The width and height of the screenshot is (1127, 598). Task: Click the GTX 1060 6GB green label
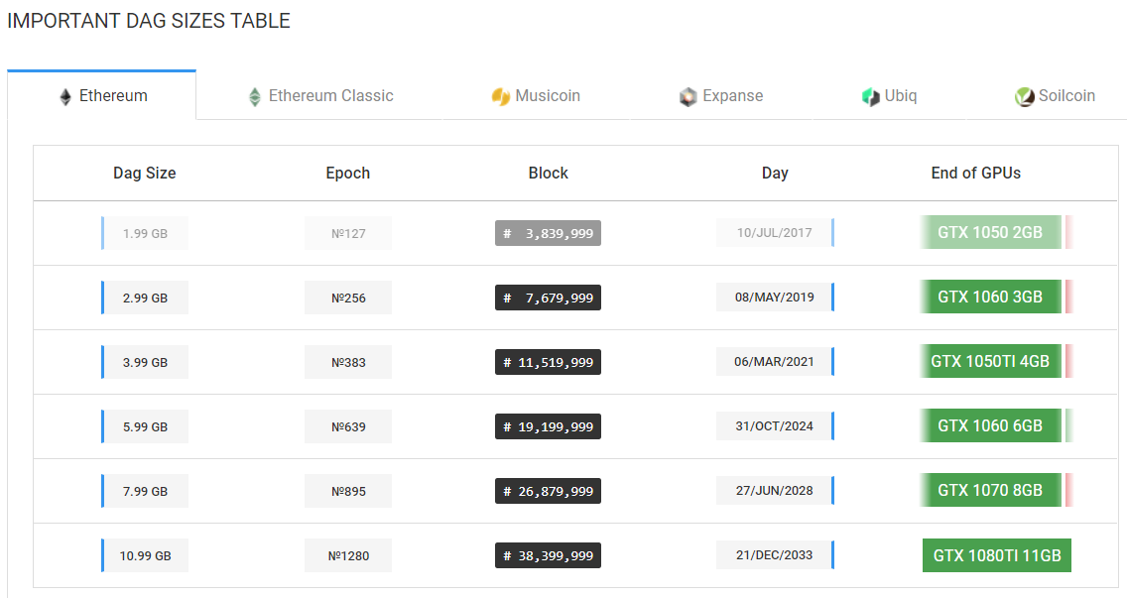[990, 425]
